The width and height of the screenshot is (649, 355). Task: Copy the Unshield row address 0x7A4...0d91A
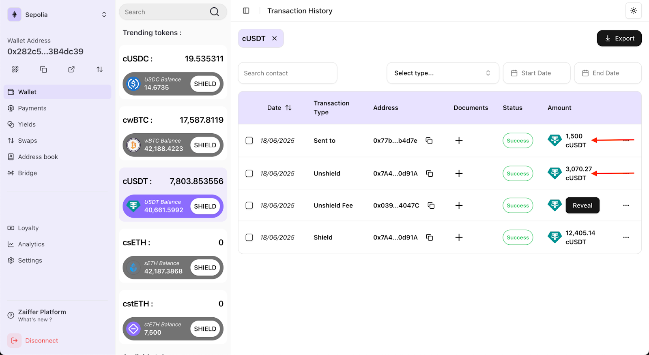point(430,173)
